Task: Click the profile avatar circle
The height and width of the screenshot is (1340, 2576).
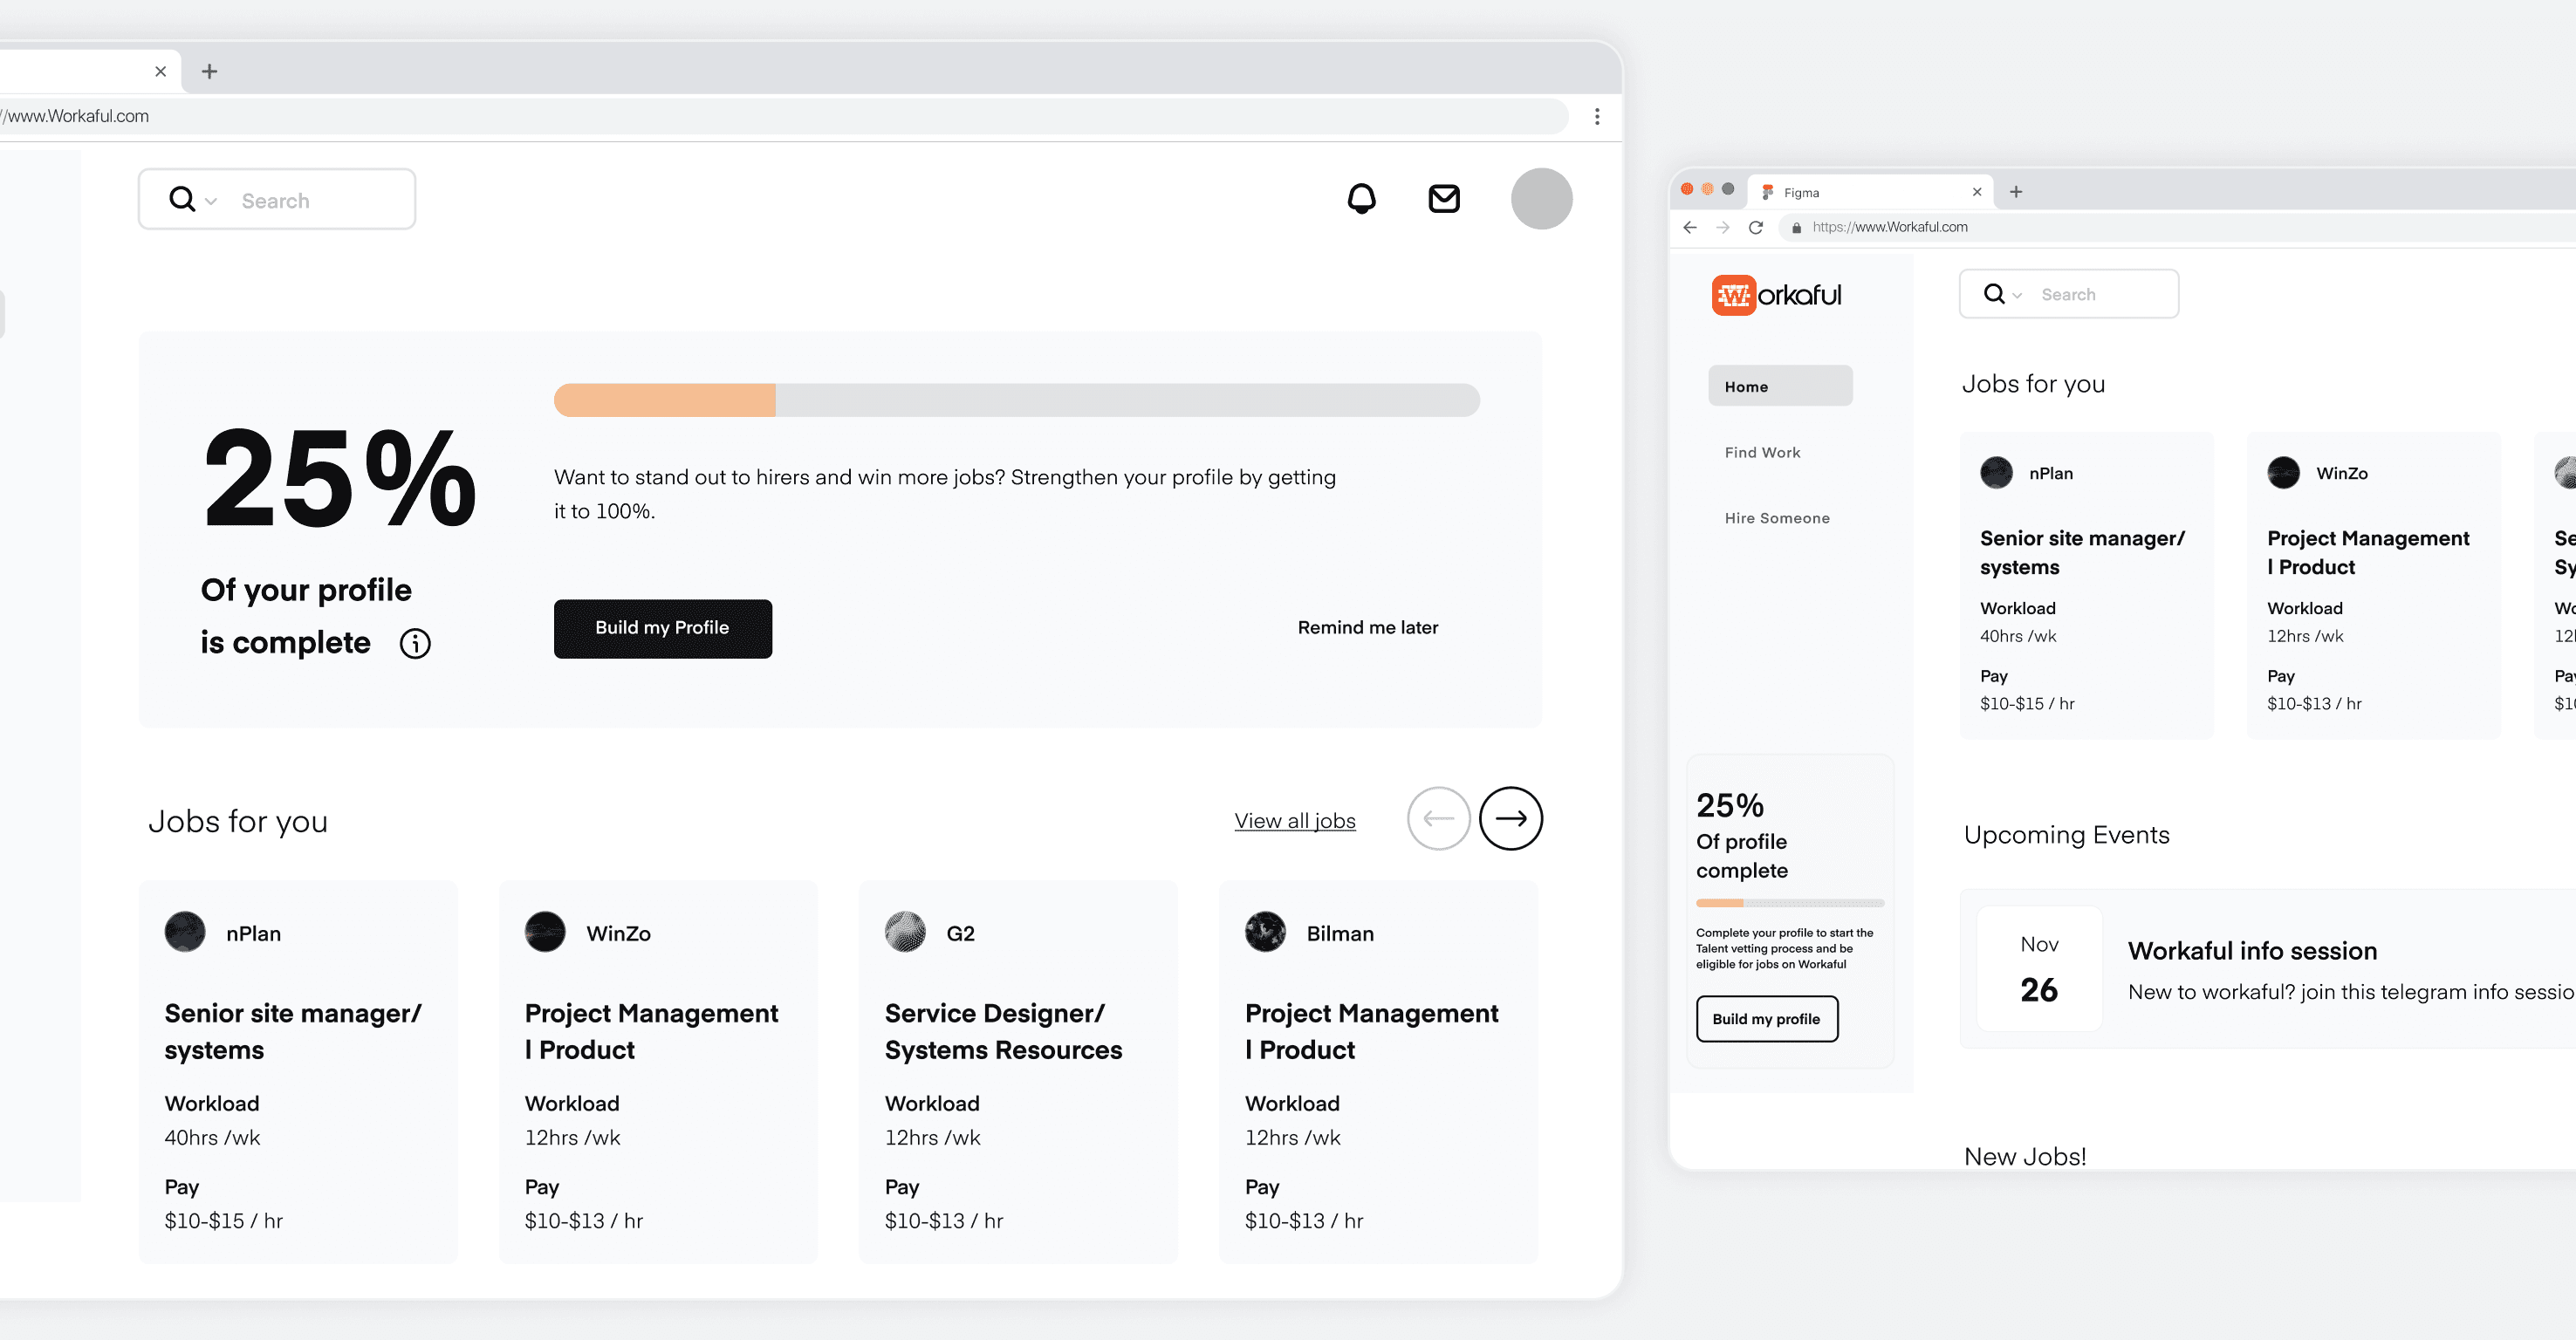Action: pyautogui.click(x=1540, y=198)
